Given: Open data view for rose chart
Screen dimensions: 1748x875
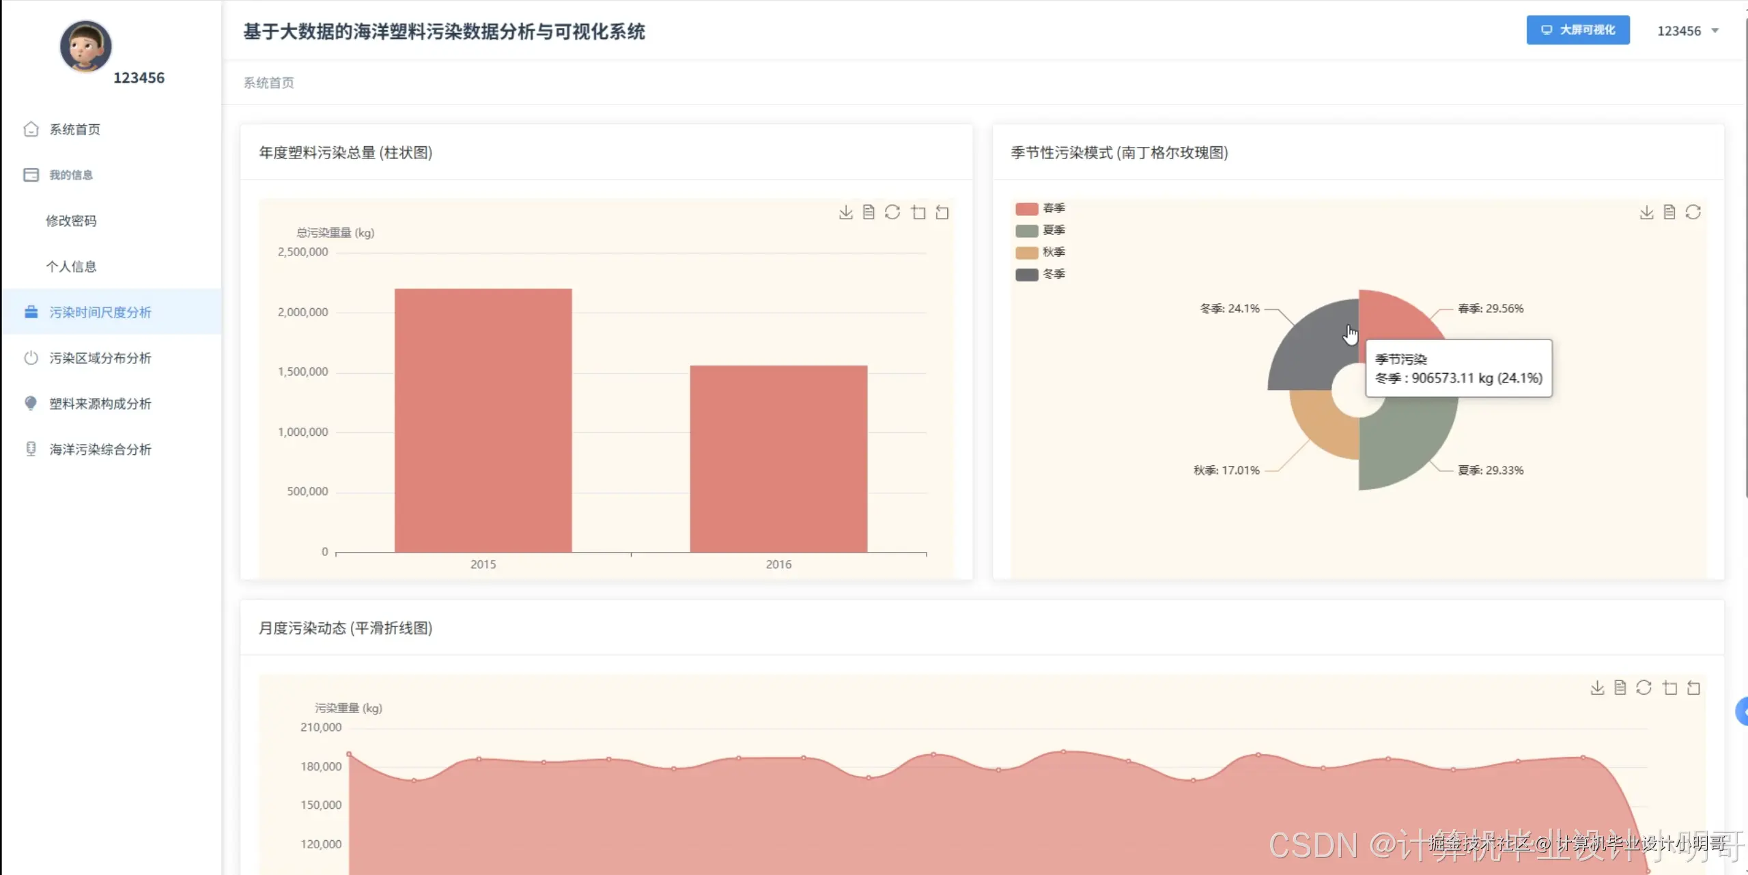Looking at the screenshot, I should click(x=1669, y=212).
